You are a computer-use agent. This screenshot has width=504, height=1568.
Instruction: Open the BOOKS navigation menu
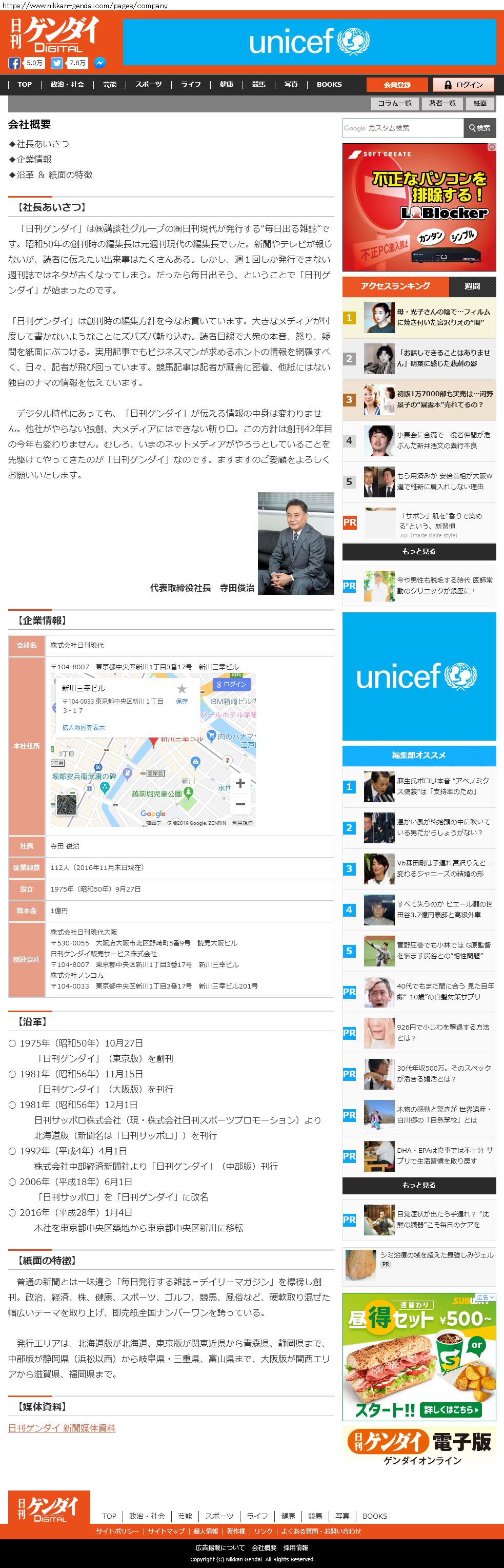[x=329, y=85]
